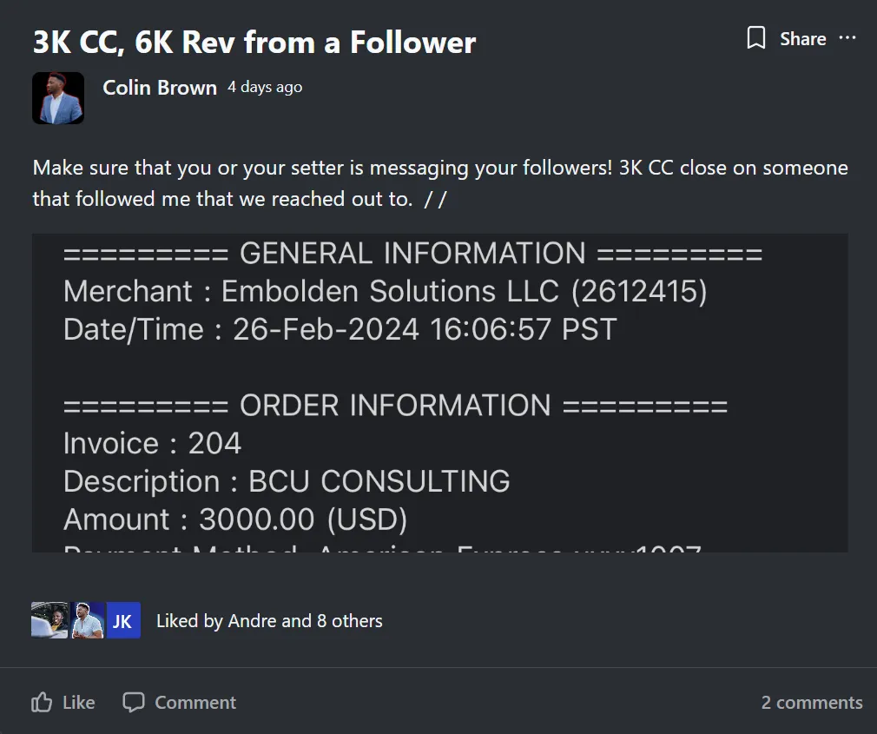Bookmark this post with the bookmark icon
877x734 pixels.
756,38
